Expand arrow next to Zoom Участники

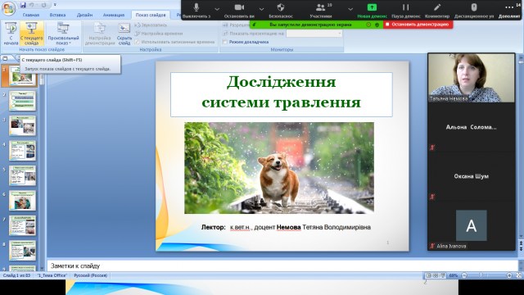click(x=350, y=9)
